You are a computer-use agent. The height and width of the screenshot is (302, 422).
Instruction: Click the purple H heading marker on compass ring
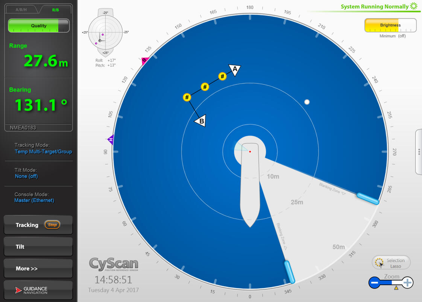111,140
